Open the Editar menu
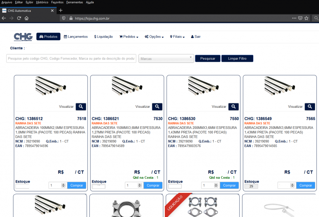The height and width of the screenshot is (217, 319). (19, 2)
